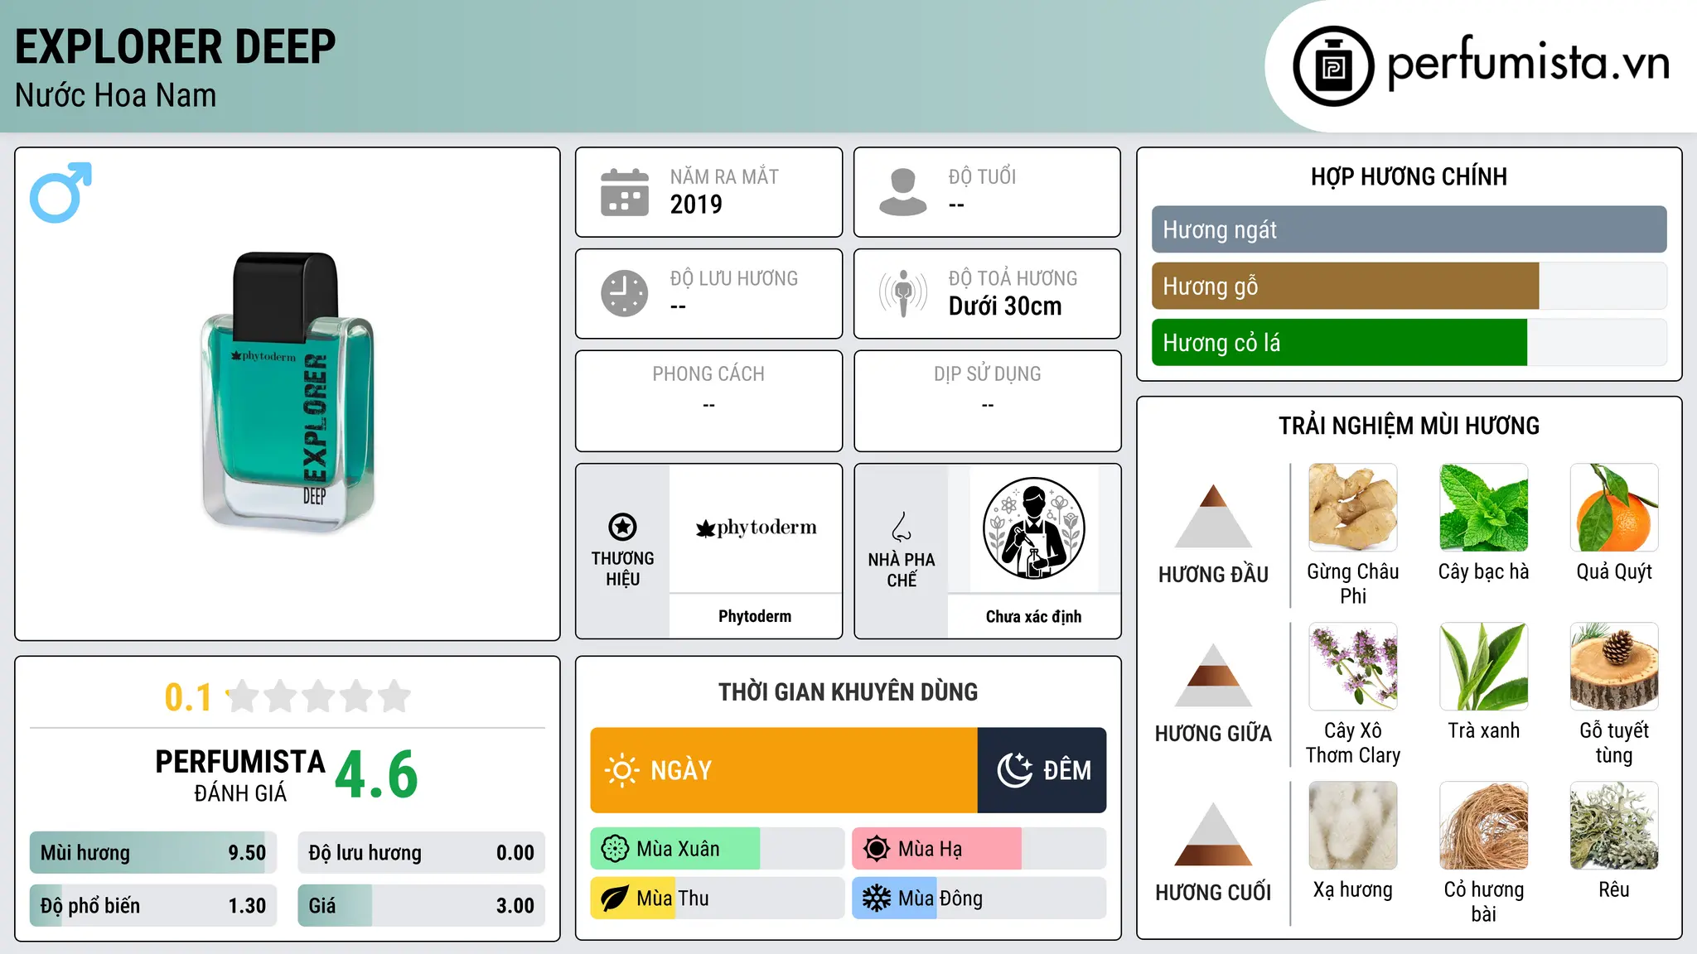This screenshot has height=954, width=1697.
Task: Click the Mùi hương 9.50 score bar
Action: click(153, 852)
